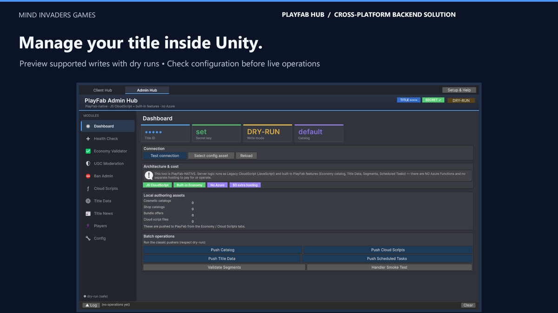Click the 'Bundle offers' row text

(x=153, y=213)
